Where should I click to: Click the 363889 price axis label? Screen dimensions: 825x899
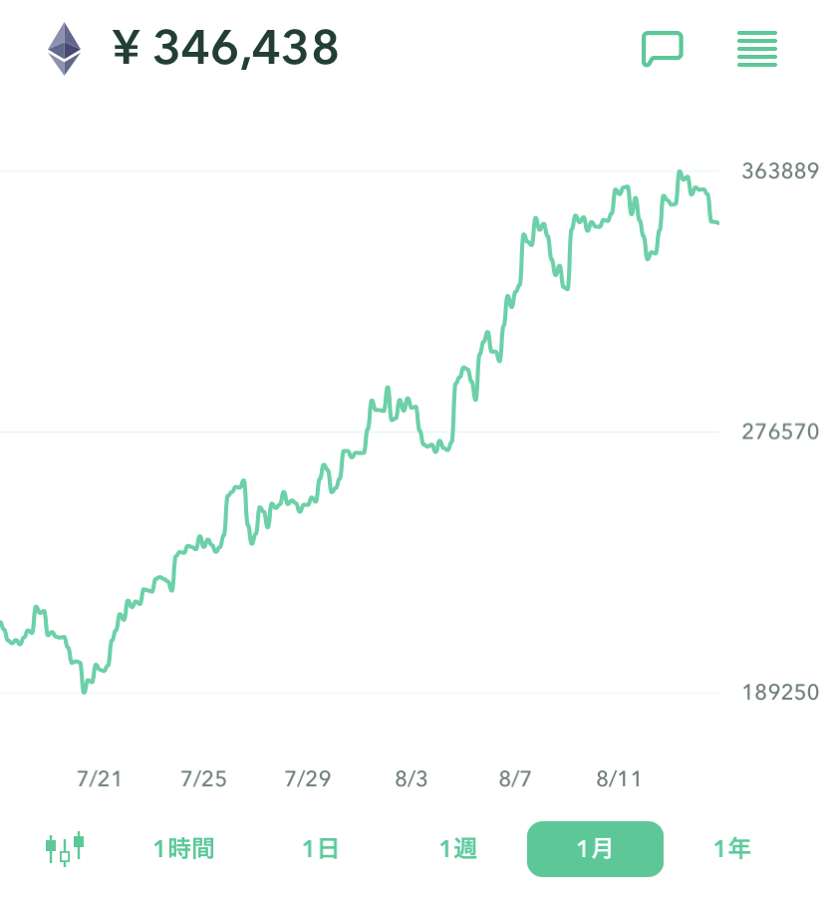coord(780,171)
